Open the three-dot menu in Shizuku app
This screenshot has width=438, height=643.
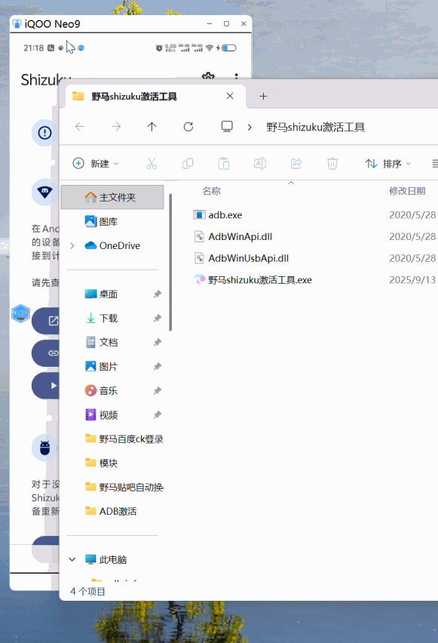coord(236,76)
